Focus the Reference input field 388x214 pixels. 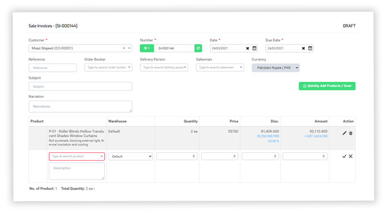pos(53,68)
